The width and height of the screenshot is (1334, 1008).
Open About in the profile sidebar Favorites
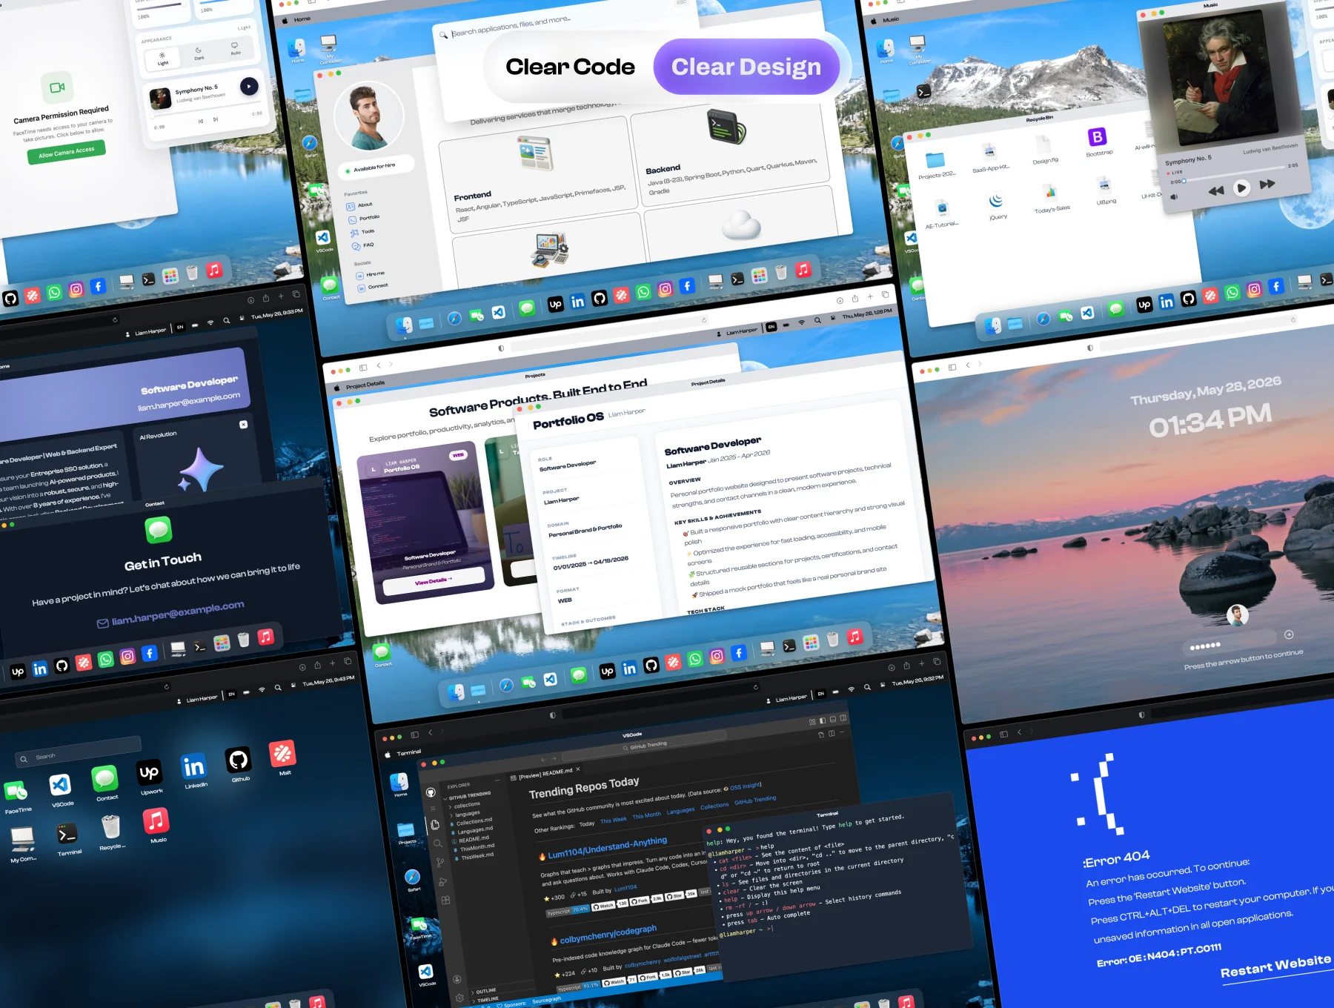360,206
